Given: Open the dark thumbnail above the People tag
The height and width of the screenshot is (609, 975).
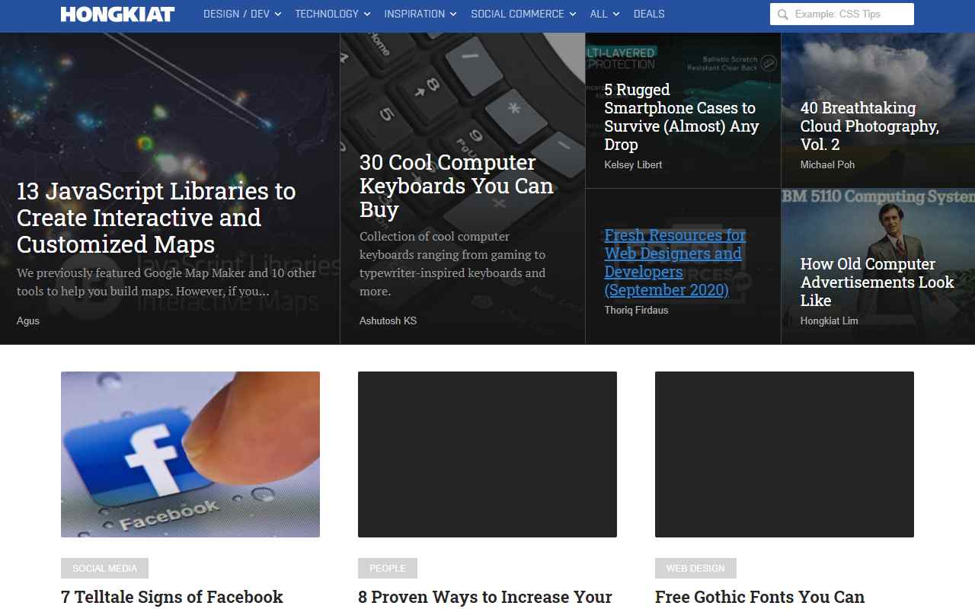Looking at the screenshot, I should click(x=487, y=454).
